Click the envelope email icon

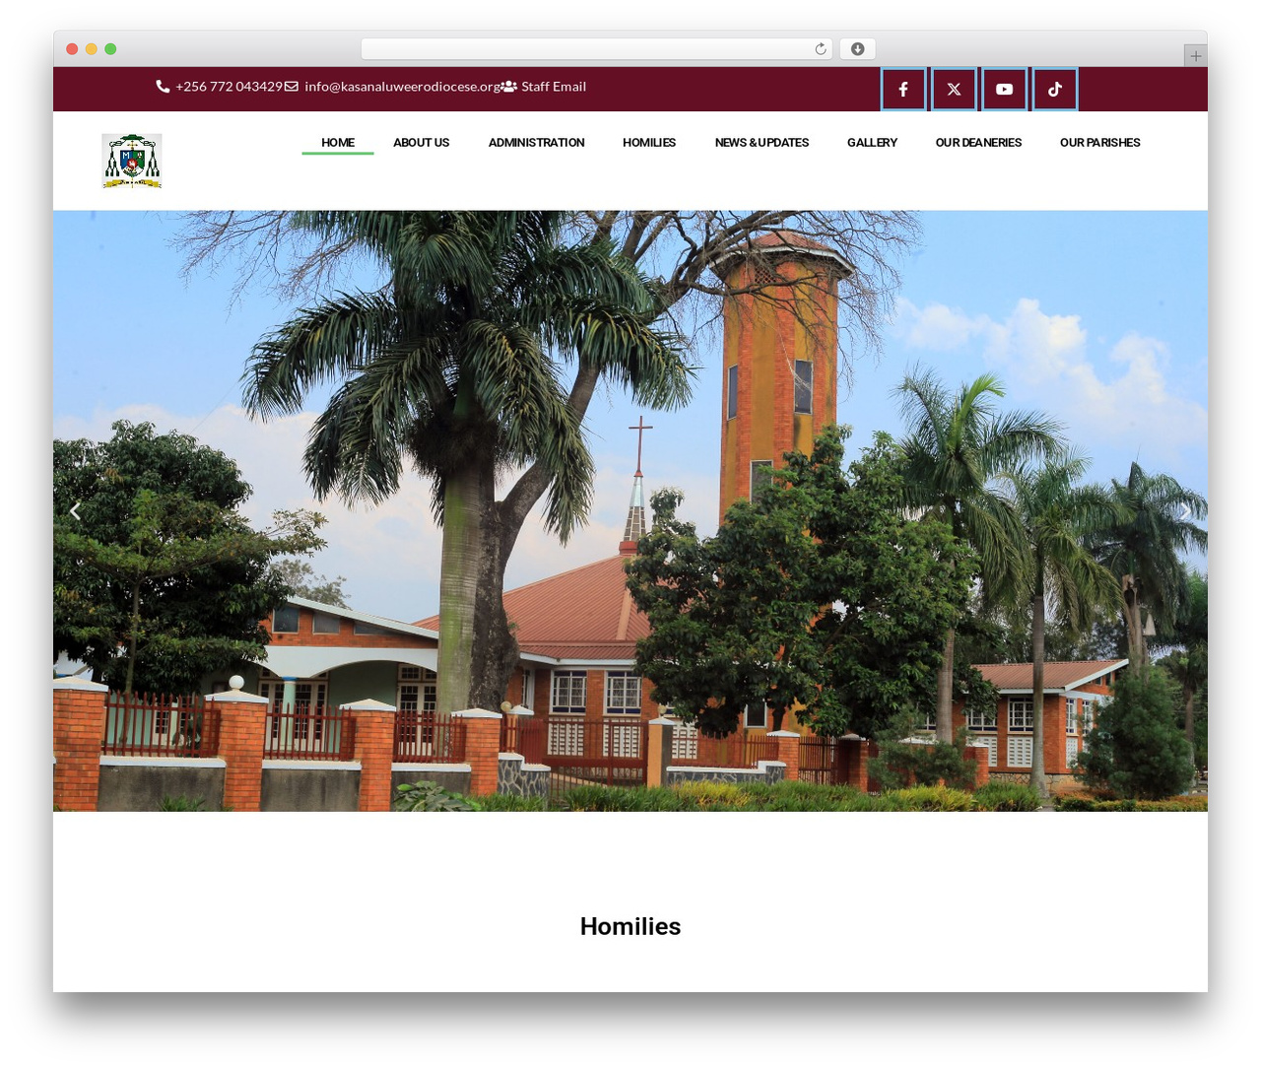click(x=292, y=87)
